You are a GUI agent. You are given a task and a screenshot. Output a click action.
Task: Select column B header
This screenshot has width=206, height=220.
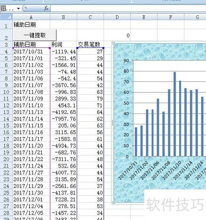pos(63,17)
